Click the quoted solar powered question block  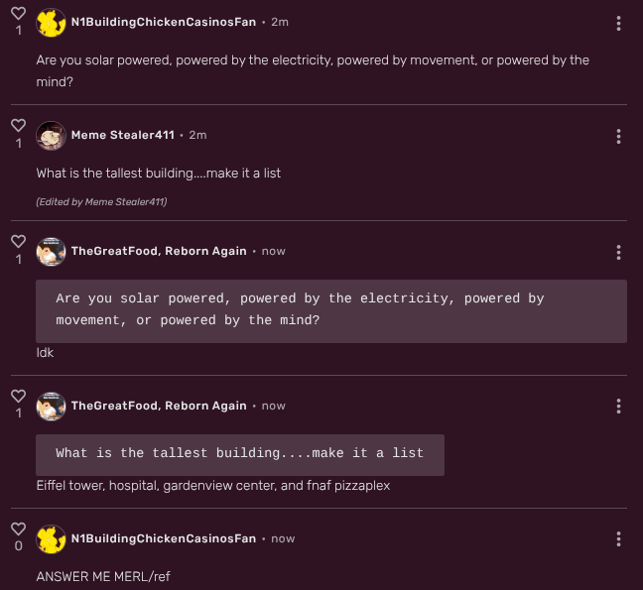click(x=331, y=310)
